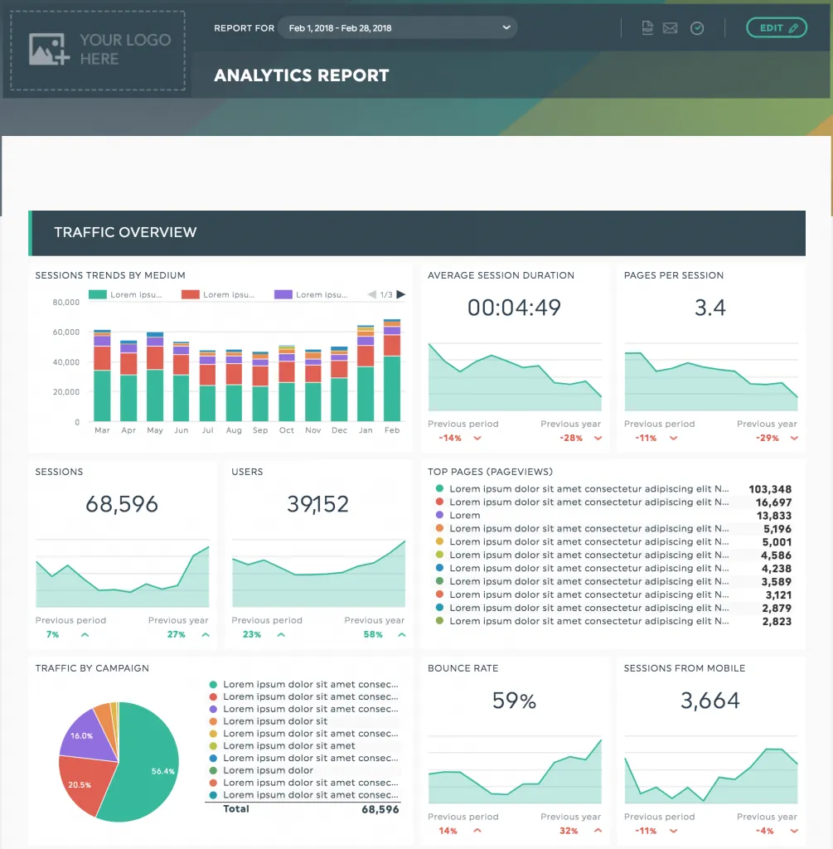
Task: Toggle the purple legend series in chart
Action: click(x=311, y=294)
